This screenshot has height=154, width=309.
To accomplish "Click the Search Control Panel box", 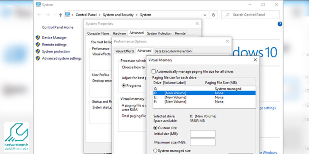I will (x=250, y=15).
